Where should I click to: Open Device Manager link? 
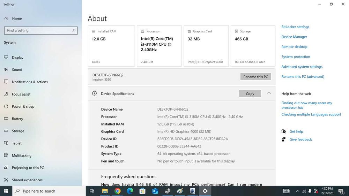[294, 37]
